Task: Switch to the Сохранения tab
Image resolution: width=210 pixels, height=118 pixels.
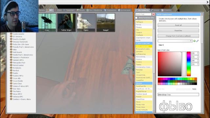Action: 110,10
